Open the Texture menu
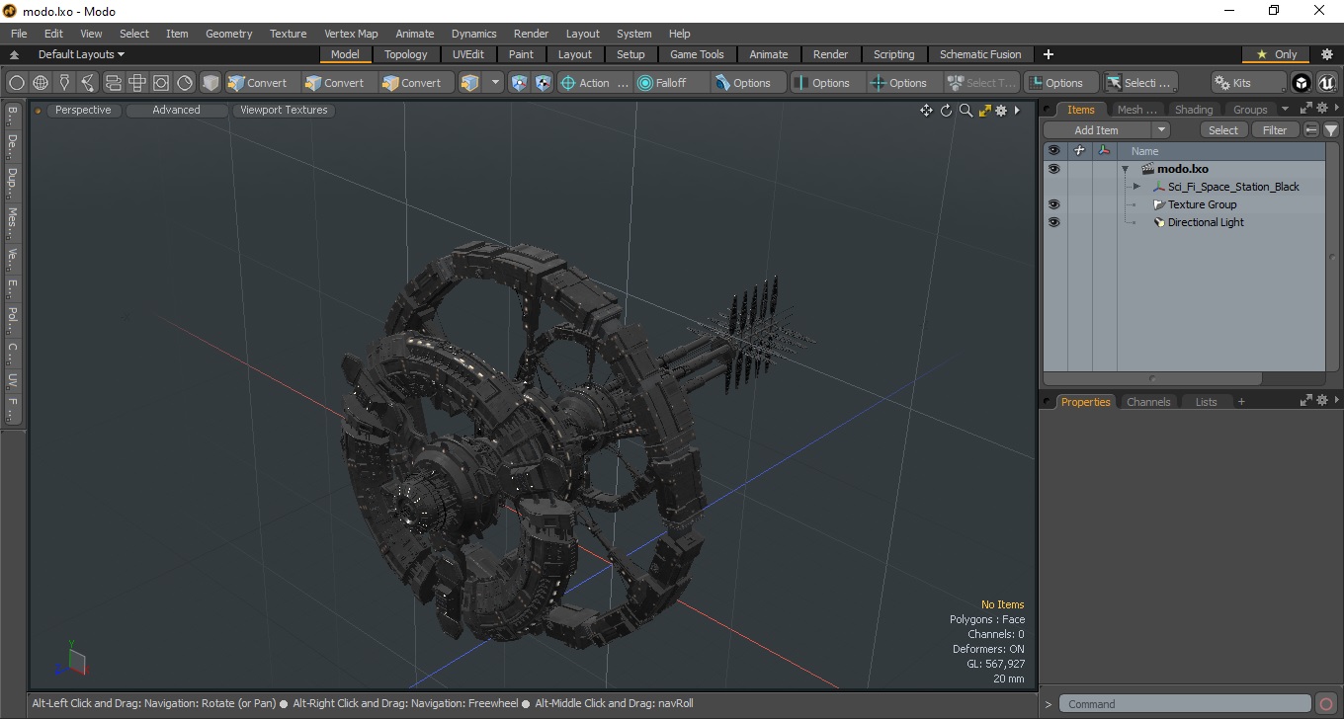This screenshot has width=1344, height=719. [288, 34]
